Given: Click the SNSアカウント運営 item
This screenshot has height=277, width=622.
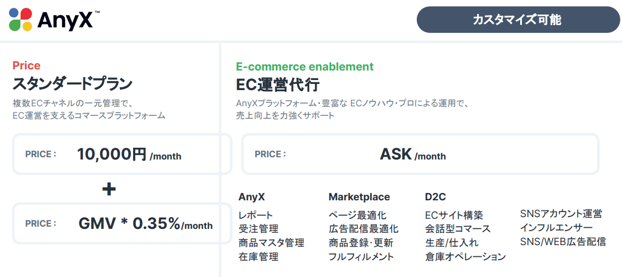Looking at the screenshot, I should tap(560, 214).
